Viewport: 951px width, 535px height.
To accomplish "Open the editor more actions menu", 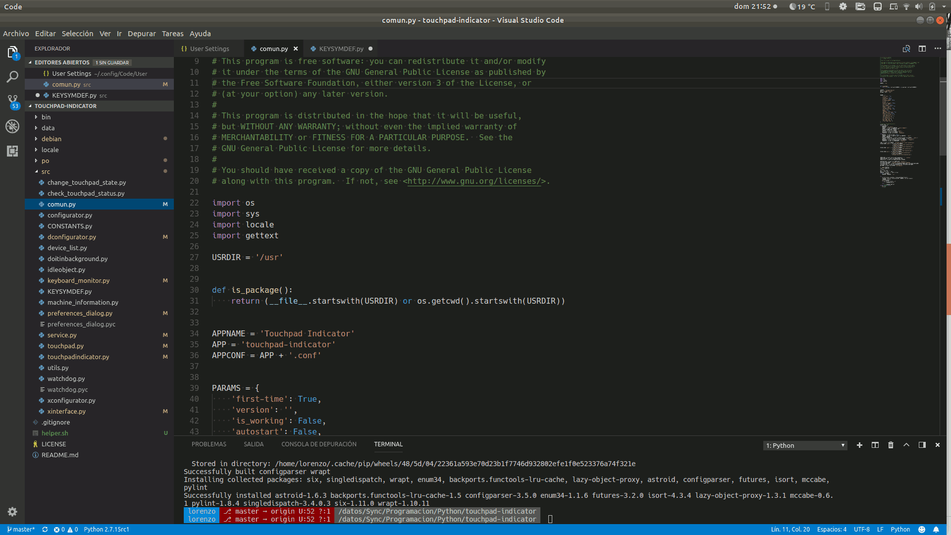I will pyautogui.click(x=938, y=49).
